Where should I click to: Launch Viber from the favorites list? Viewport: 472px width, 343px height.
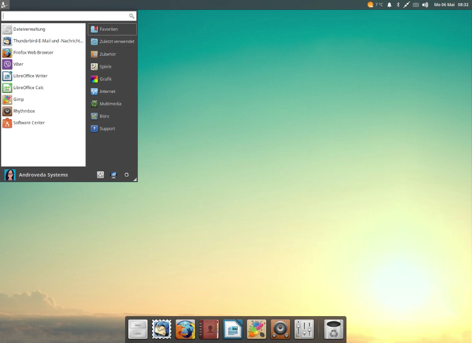[19, 64]
